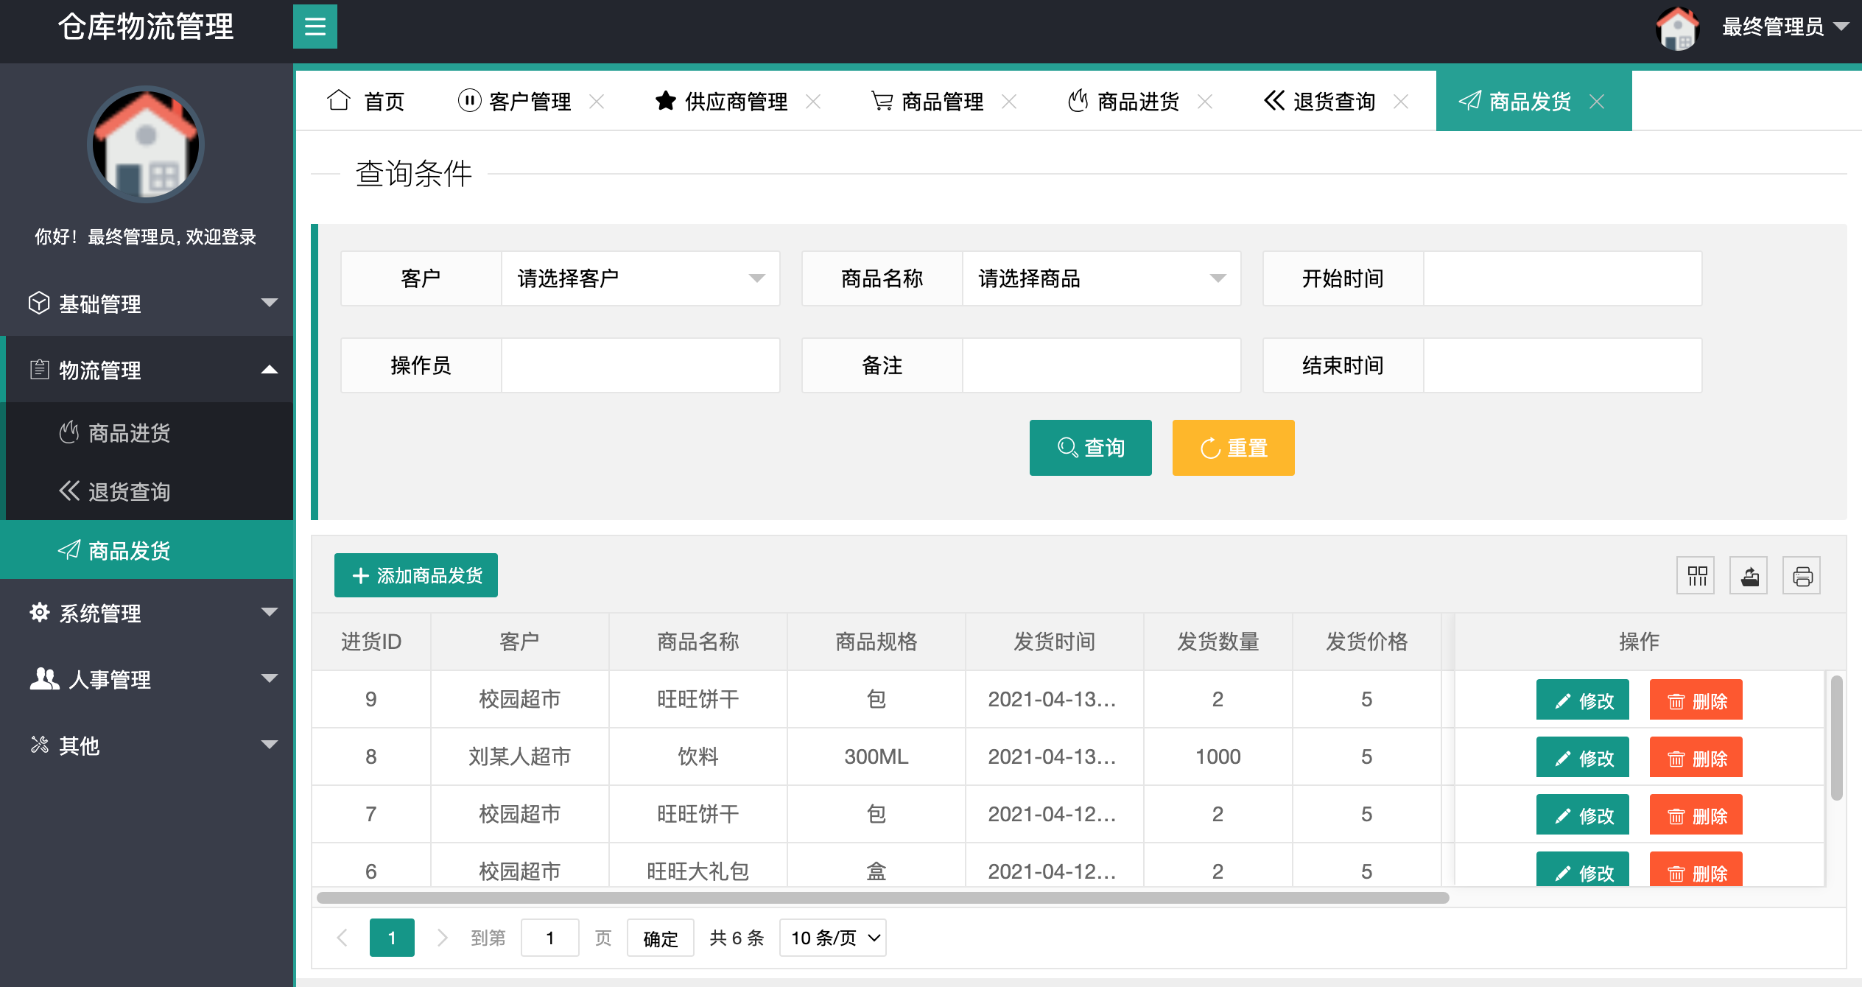Expand the 系统管理 sidebar menu
1862x987 pixels.
[x=147, y=612]
